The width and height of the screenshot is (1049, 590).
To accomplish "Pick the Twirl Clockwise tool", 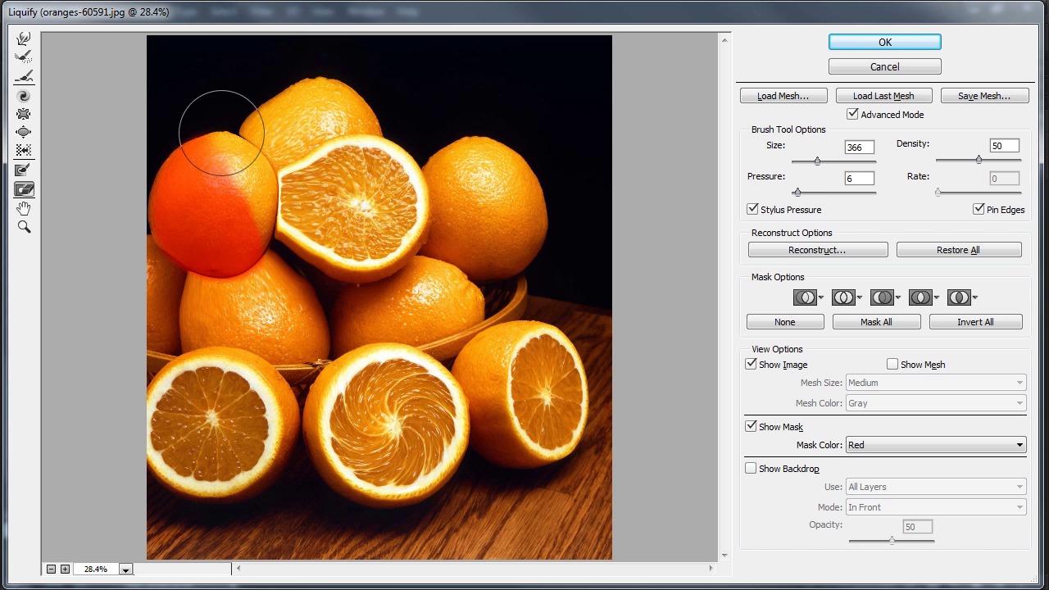I will [x=24, y=96].
